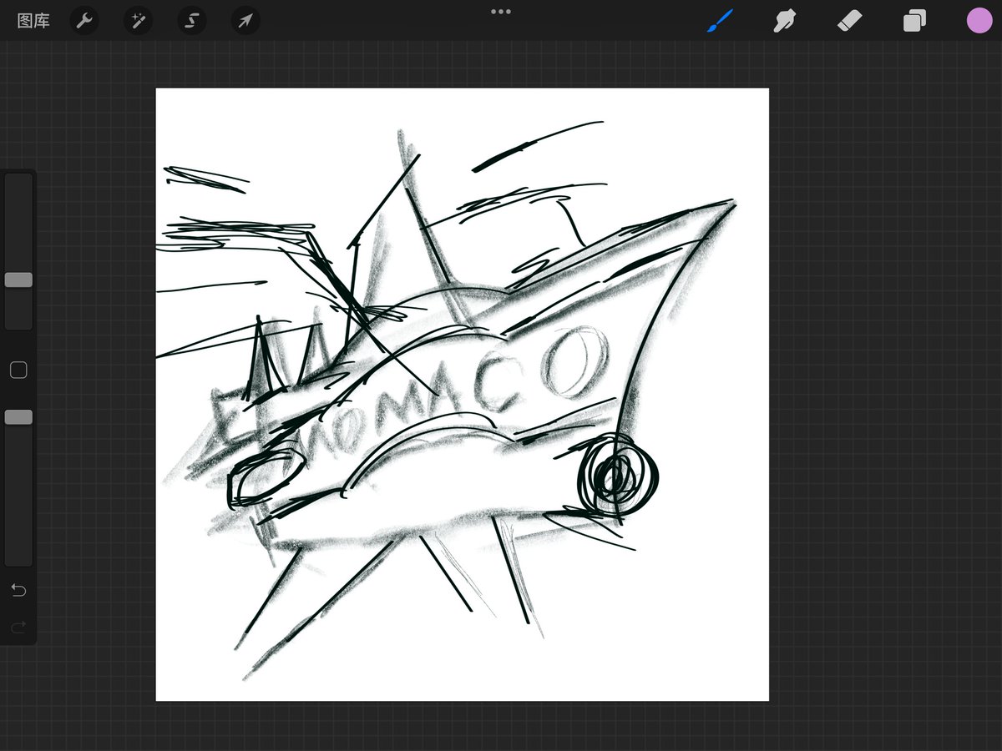
Task: Tap the three-dot menu at top center
Action: pos(501,12)
